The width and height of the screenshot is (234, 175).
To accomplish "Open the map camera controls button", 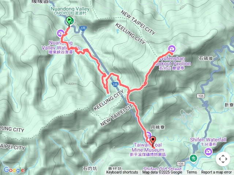I will click(223, 159).
